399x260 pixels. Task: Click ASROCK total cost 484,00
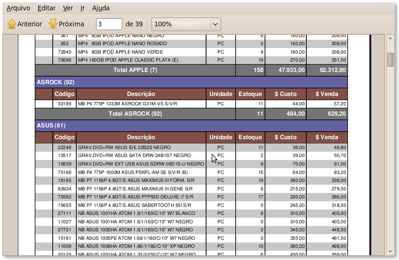[295, 114]
